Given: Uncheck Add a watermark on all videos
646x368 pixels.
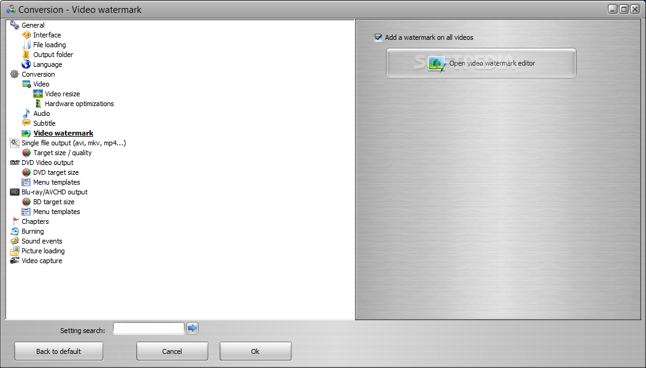Looking at the screenshot, I should tap(378, 37).
